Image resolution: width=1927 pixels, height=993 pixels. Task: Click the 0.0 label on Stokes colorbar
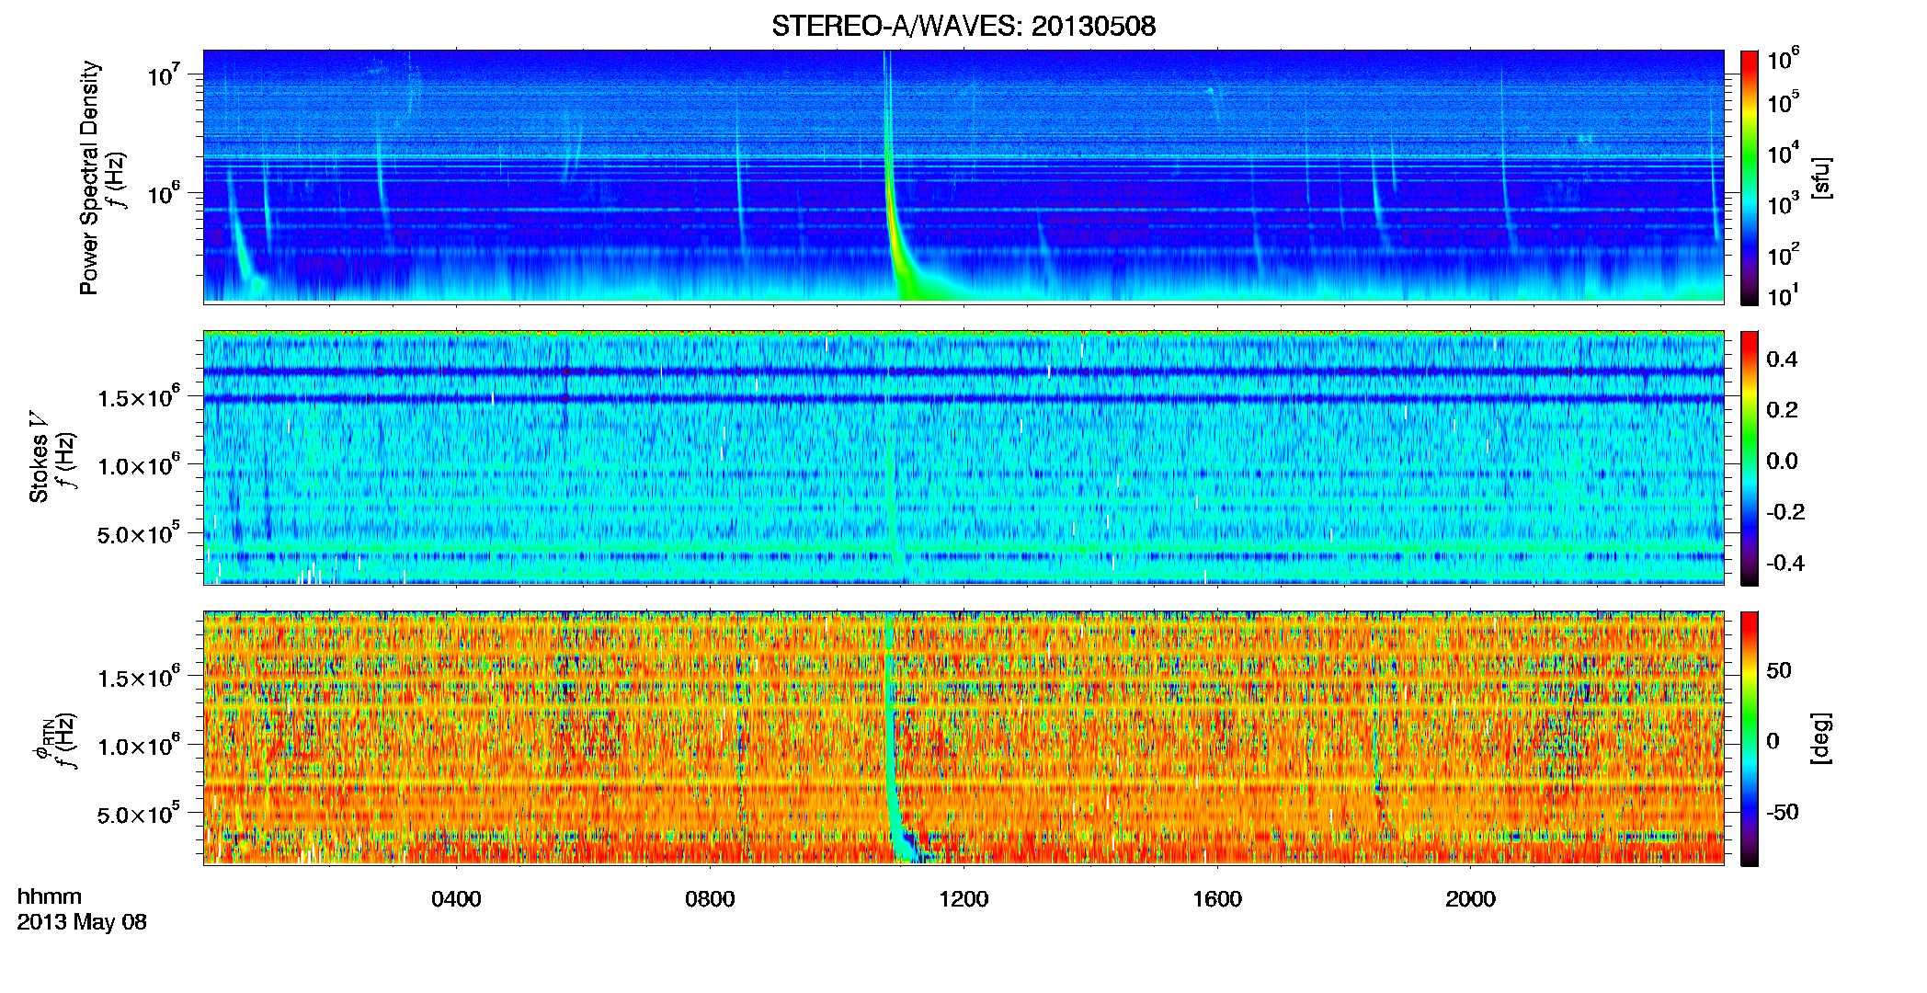(x=1782, y=462)
